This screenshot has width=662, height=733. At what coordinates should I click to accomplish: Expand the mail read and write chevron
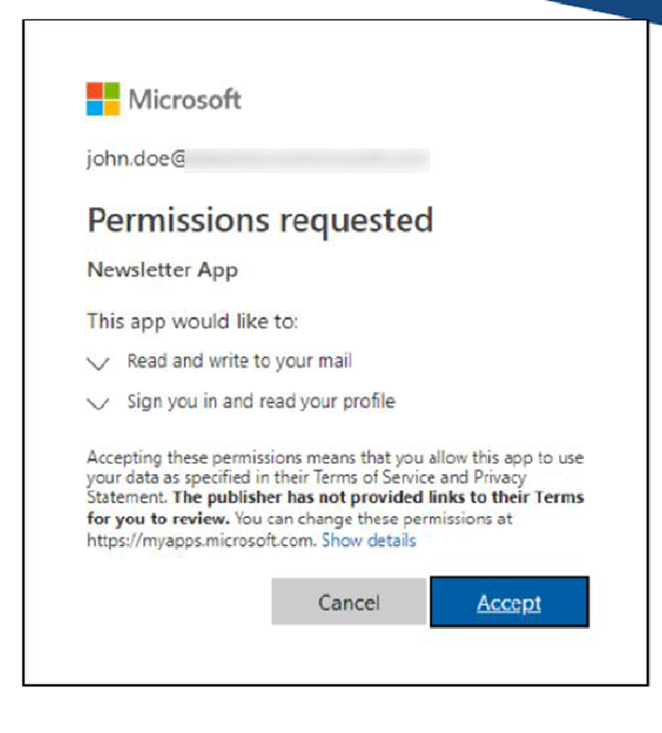98,362
